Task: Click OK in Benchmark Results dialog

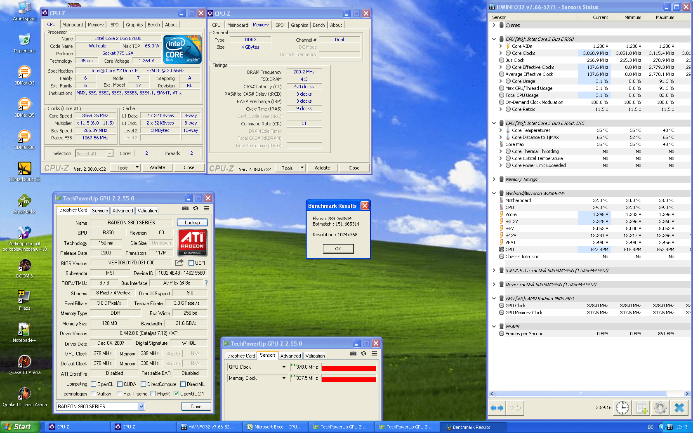Action: [338, 249]
